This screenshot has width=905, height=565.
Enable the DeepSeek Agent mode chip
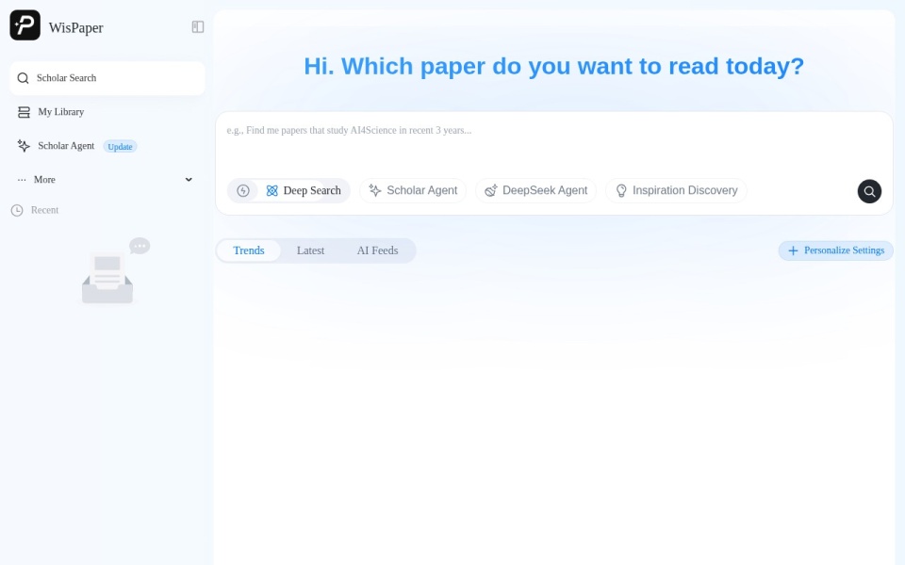click(x=535, y=191)
